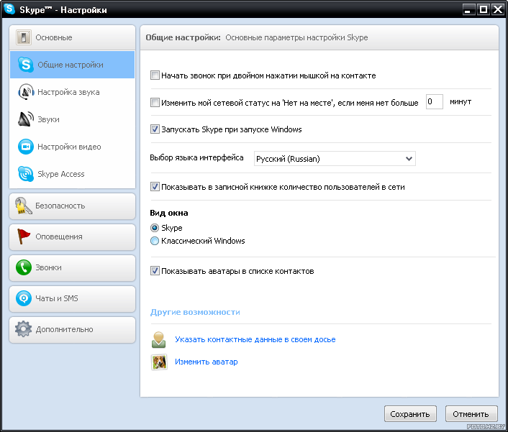
Task: Click the minutes input field showing 0
Action: 434,101
